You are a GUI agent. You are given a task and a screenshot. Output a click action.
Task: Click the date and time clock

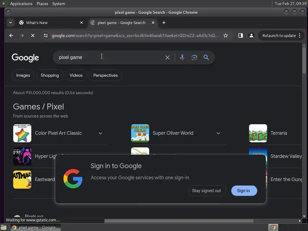pyautogui.click(x=291, y=4)
